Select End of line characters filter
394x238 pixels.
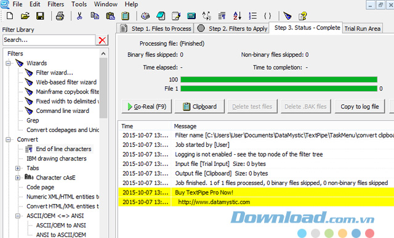(x=63, y=149)
